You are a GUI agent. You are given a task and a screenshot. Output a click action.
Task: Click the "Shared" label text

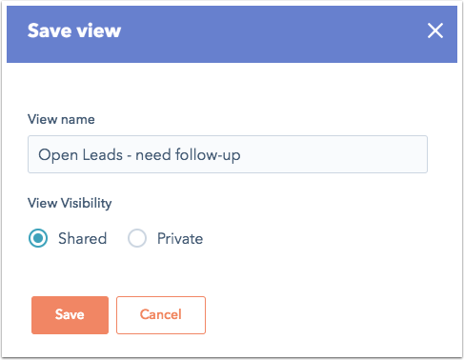(x=83, y=238)
